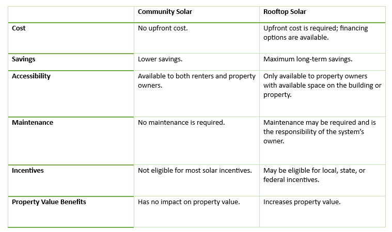Click the Rooftop Solar column header
Screen dimensions: 392x232
point(284,12)
